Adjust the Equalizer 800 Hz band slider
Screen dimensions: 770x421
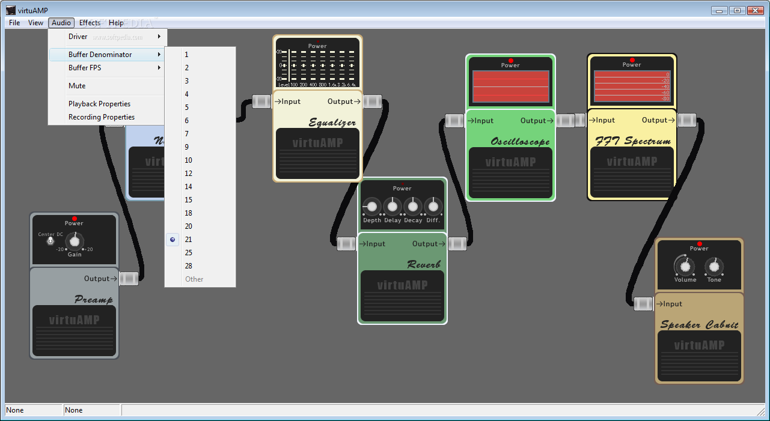(323, 65)
